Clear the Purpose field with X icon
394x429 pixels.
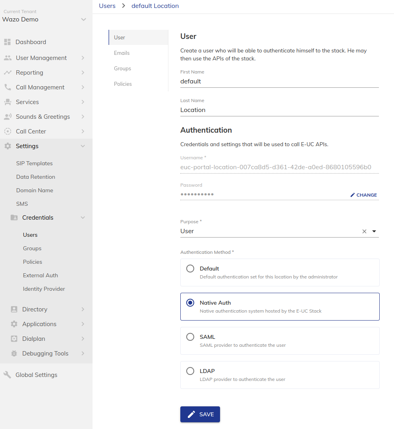(x=364, y=232)
